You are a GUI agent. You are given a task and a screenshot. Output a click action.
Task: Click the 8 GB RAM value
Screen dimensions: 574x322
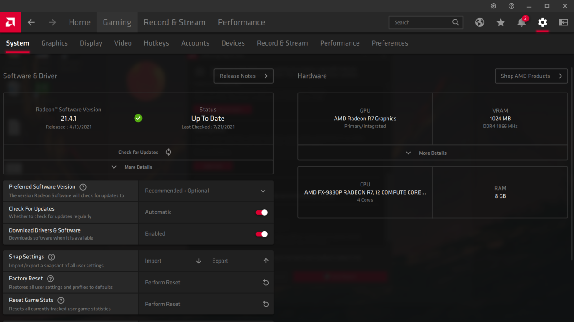[x=500, y=196]
